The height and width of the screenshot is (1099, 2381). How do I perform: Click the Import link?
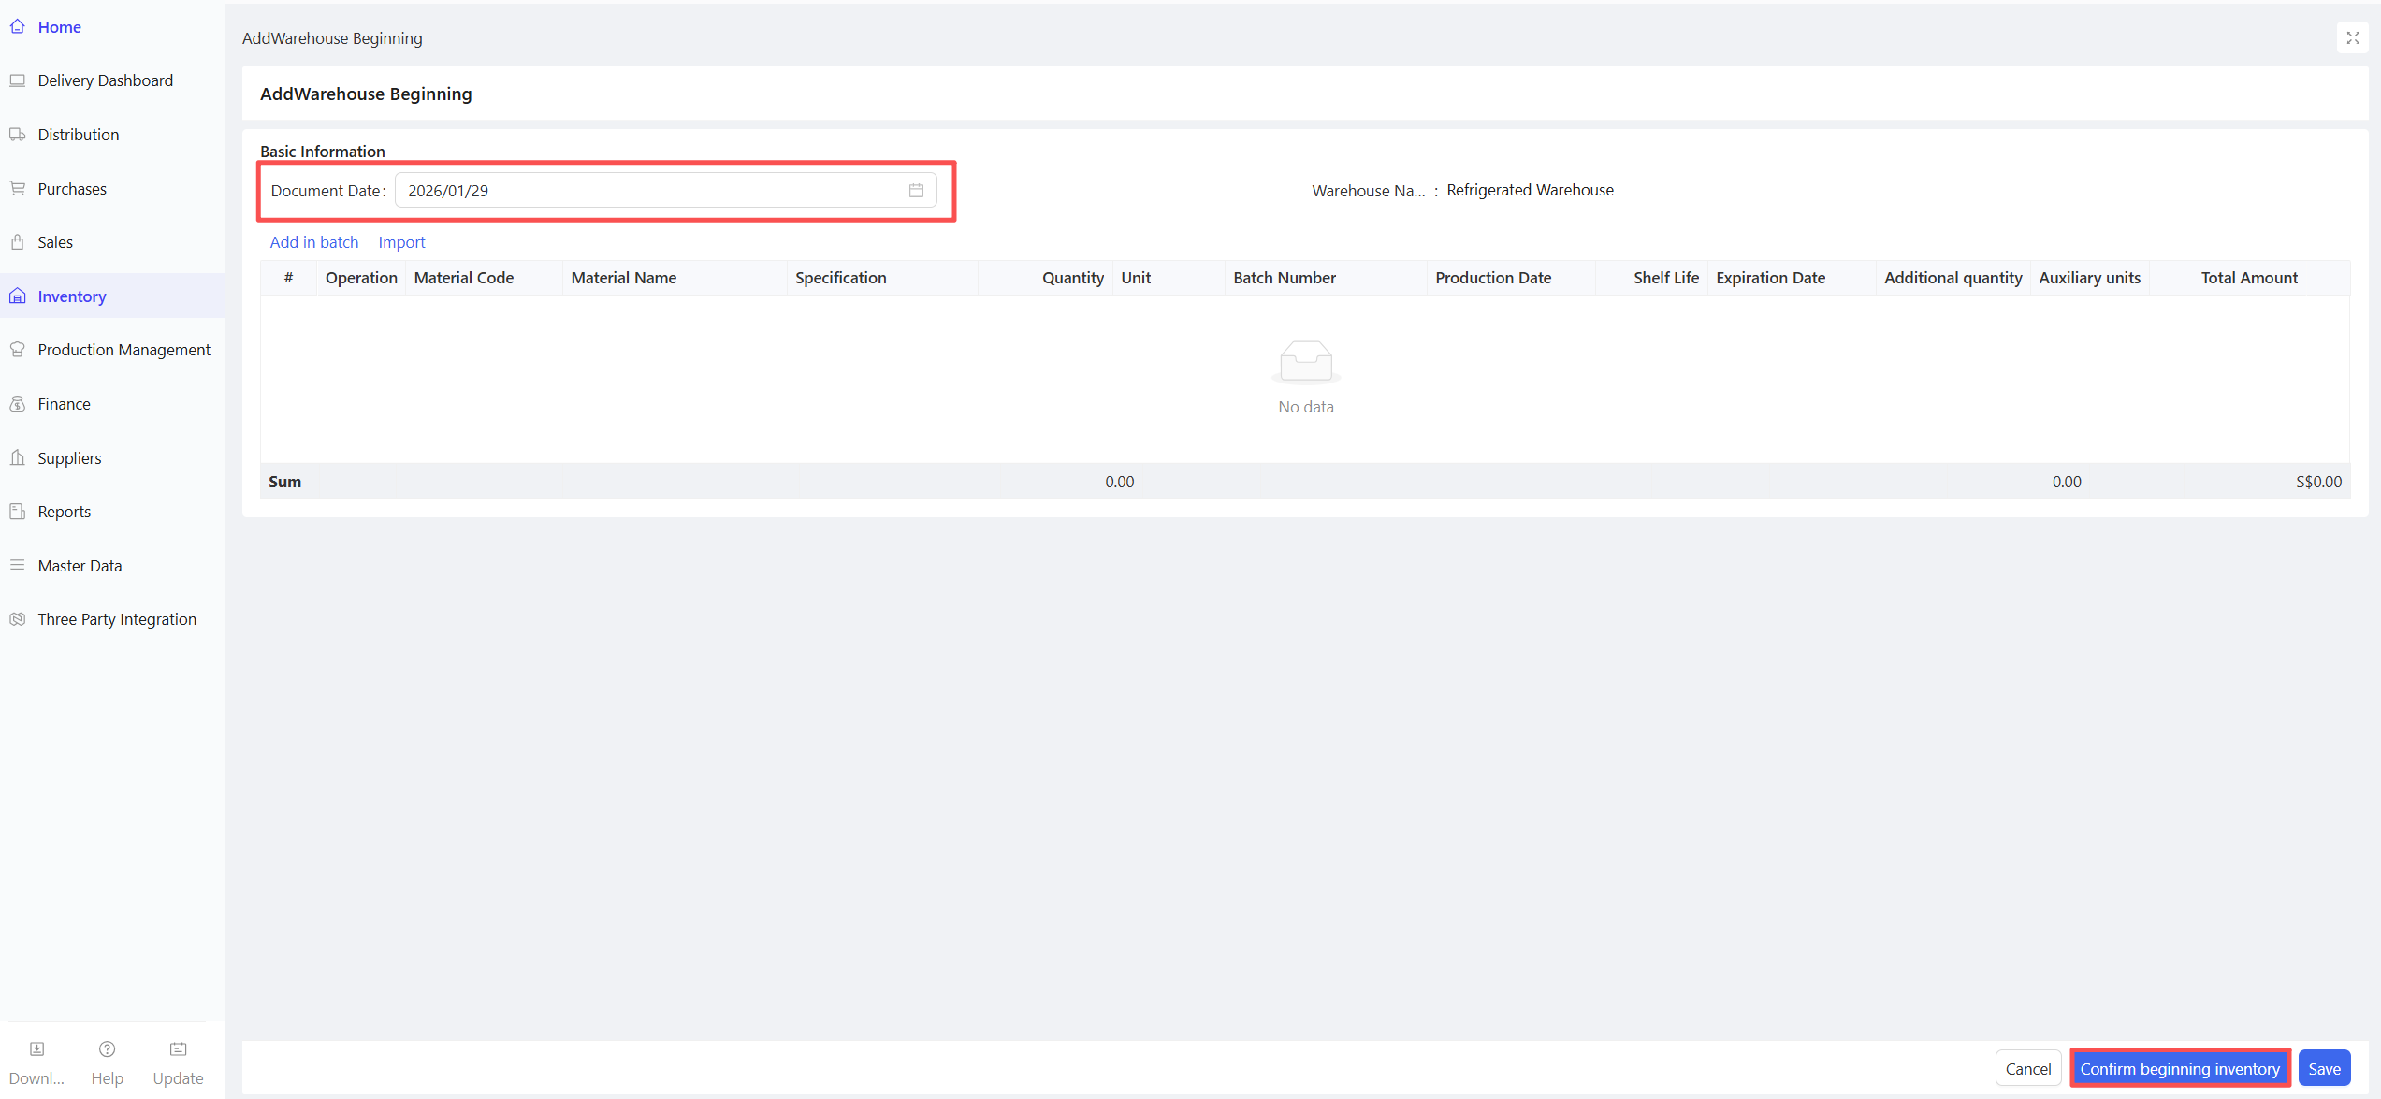tap(401, 242)
